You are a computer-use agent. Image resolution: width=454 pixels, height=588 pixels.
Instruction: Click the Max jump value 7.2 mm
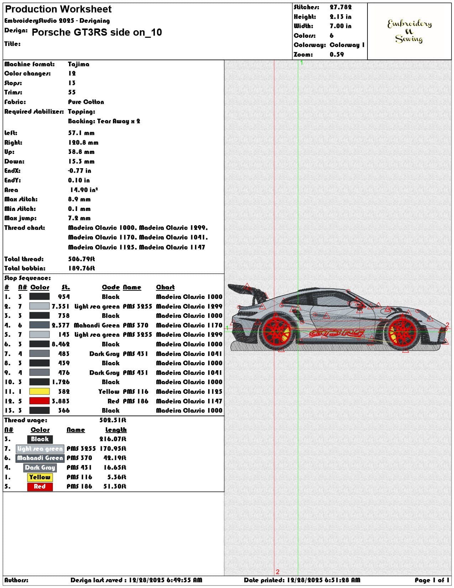79,218
